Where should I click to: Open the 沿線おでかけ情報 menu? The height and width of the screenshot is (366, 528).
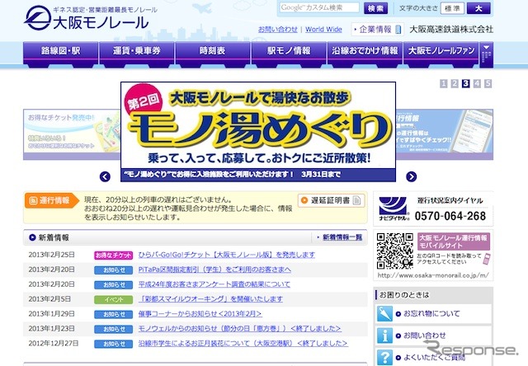365,53
